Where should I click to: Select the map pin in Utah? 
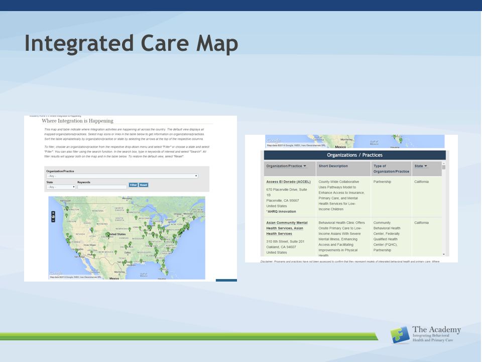click(x=91, y=229)
